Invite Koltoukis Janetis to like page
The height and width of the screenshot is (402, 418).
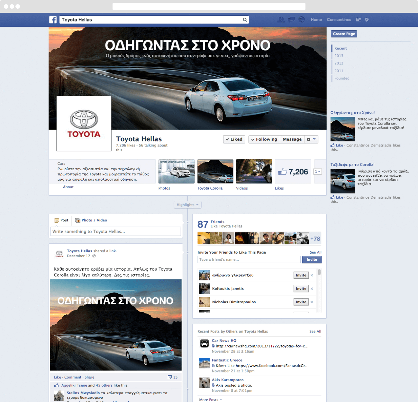(x=301, y=289)
